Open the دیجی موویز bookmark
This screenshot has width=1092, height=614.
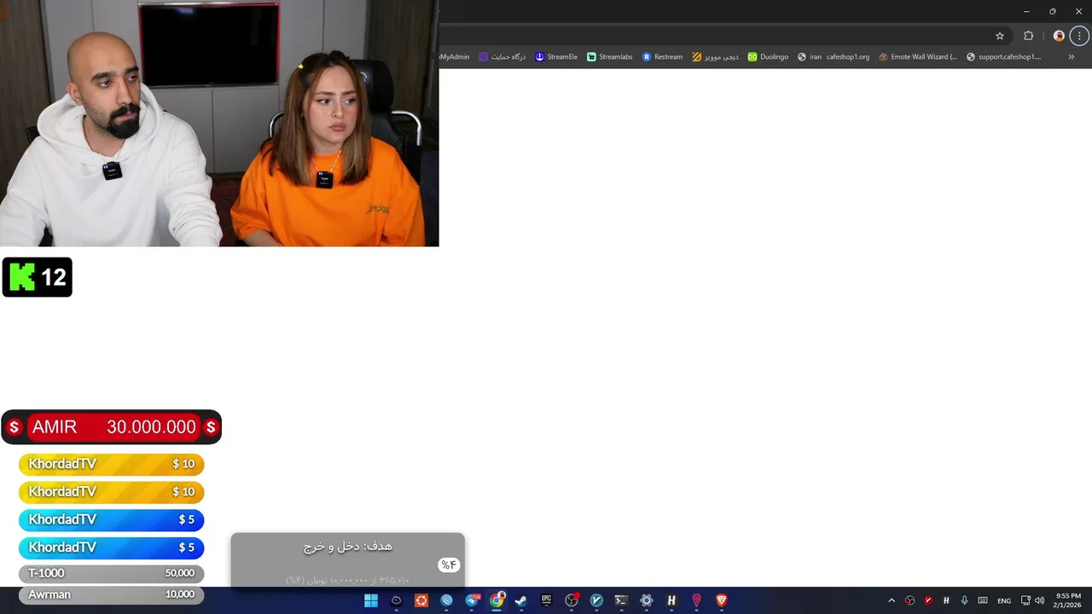[x=715, y=57]
